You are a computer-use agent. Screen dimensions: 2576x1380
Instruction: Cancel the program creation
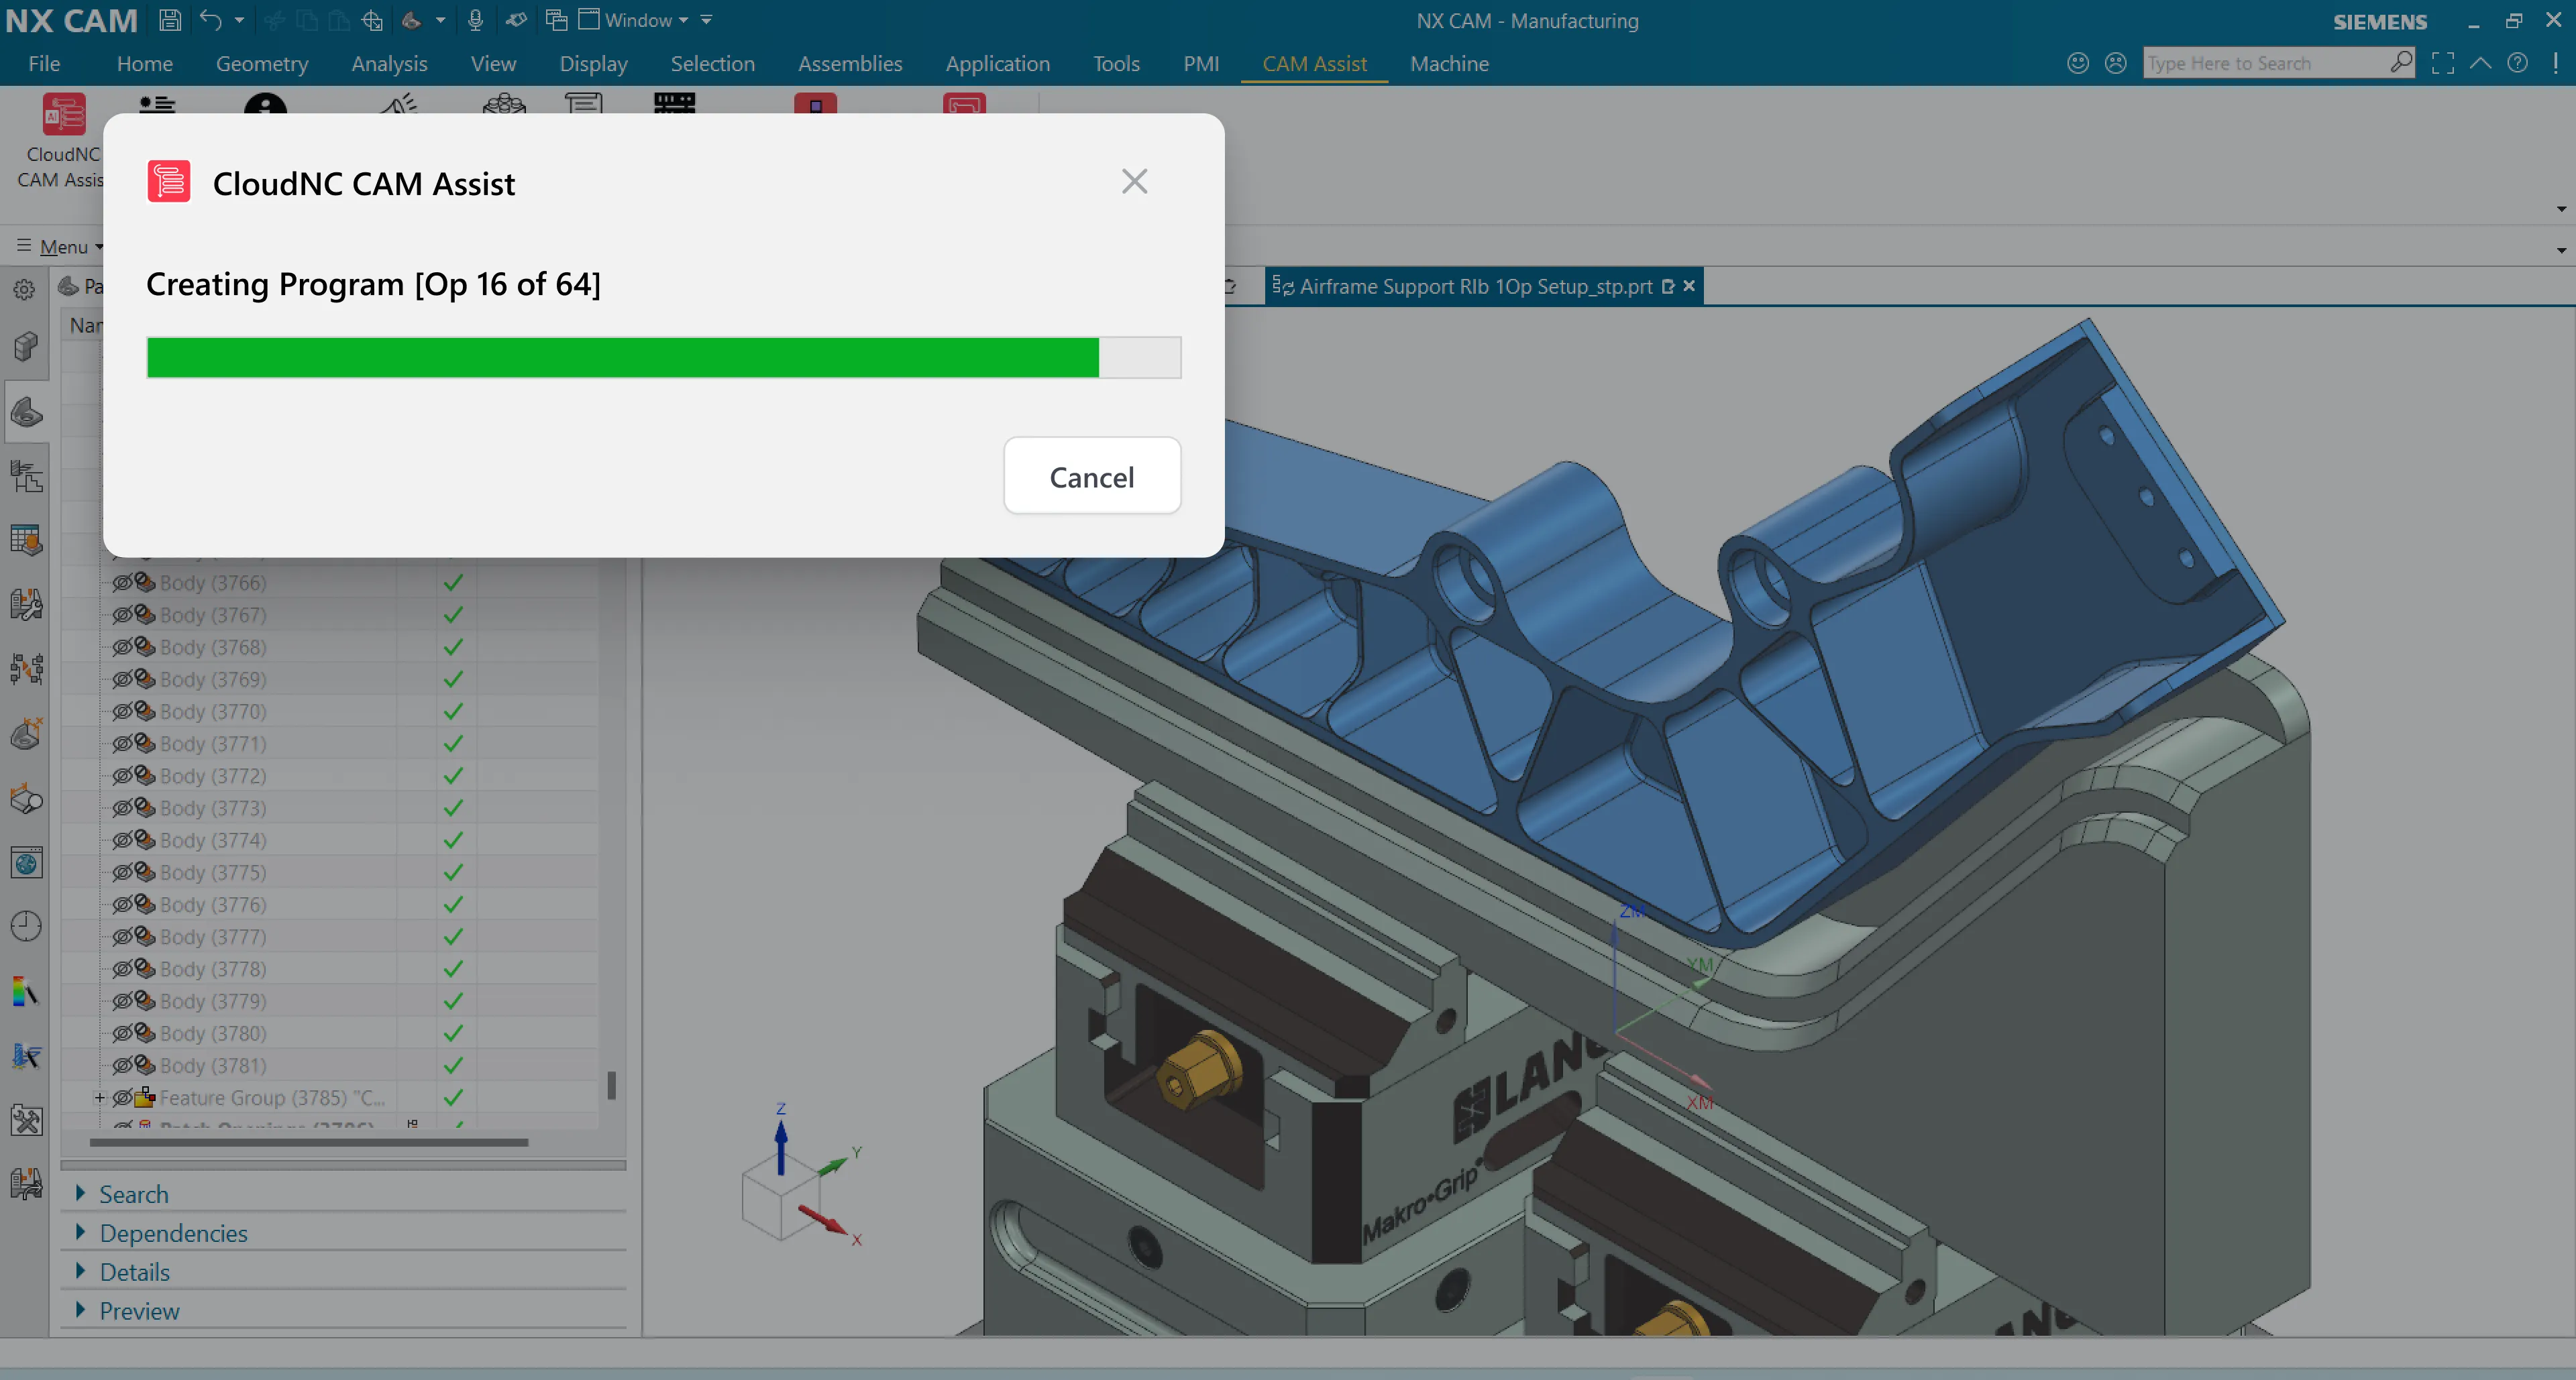[x=1092, y=477]
